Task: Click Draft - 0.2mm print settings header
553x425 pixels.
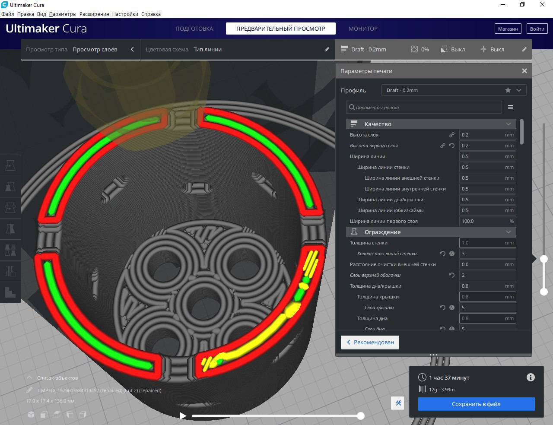Action: (x=433, y=49)
